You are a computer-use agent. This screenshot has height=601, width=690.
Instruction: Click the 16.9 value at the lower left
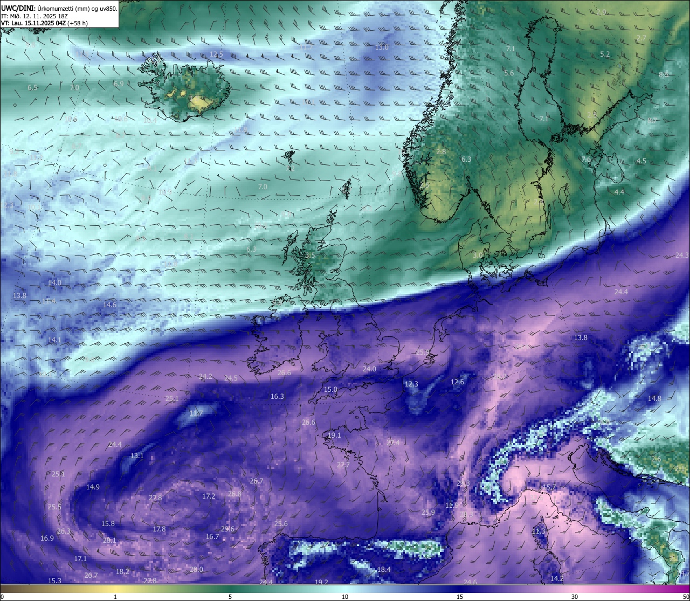(47, 538)
